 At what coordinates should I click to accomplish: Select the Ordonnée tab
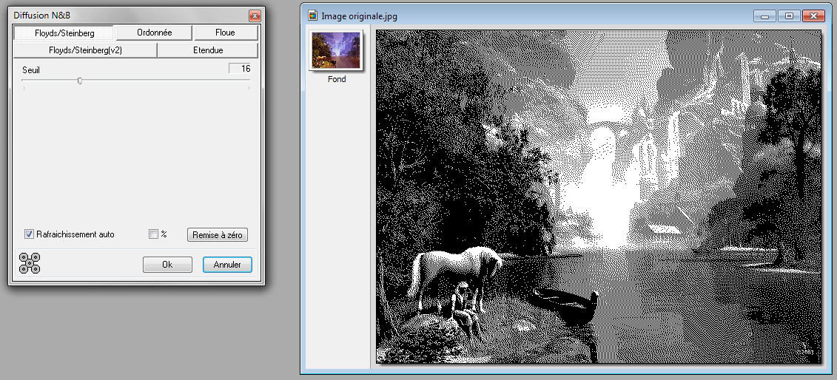click(x=154, y=33)
